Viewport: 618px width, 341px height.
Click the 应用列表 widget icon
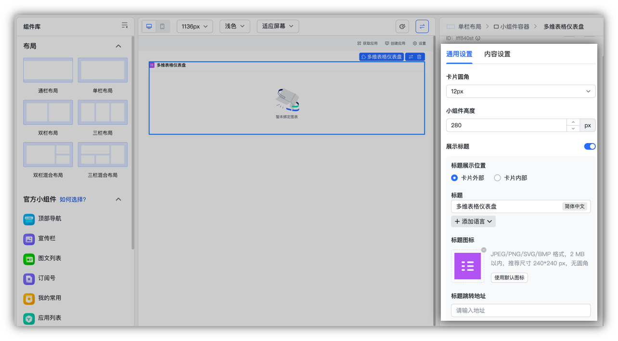(x=29, y=318)
